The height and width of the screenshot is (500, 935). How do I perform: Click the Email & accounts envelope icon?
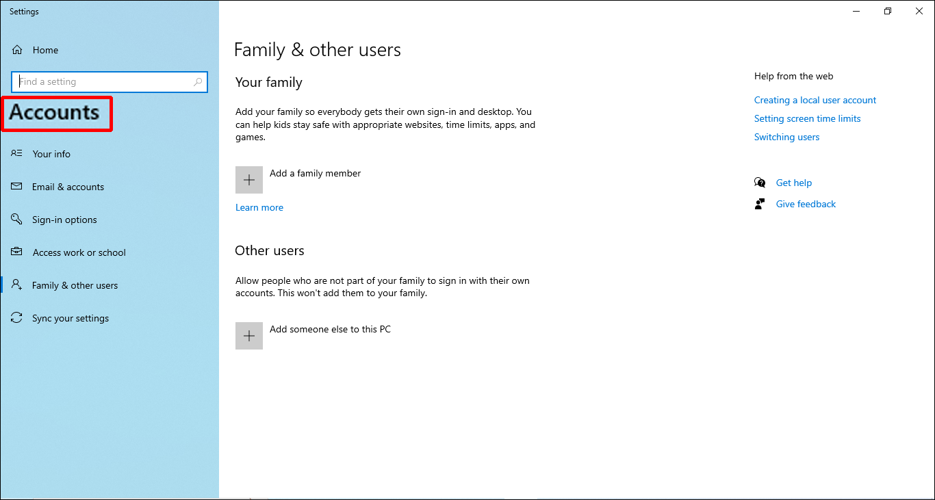[x=17, y=187]
